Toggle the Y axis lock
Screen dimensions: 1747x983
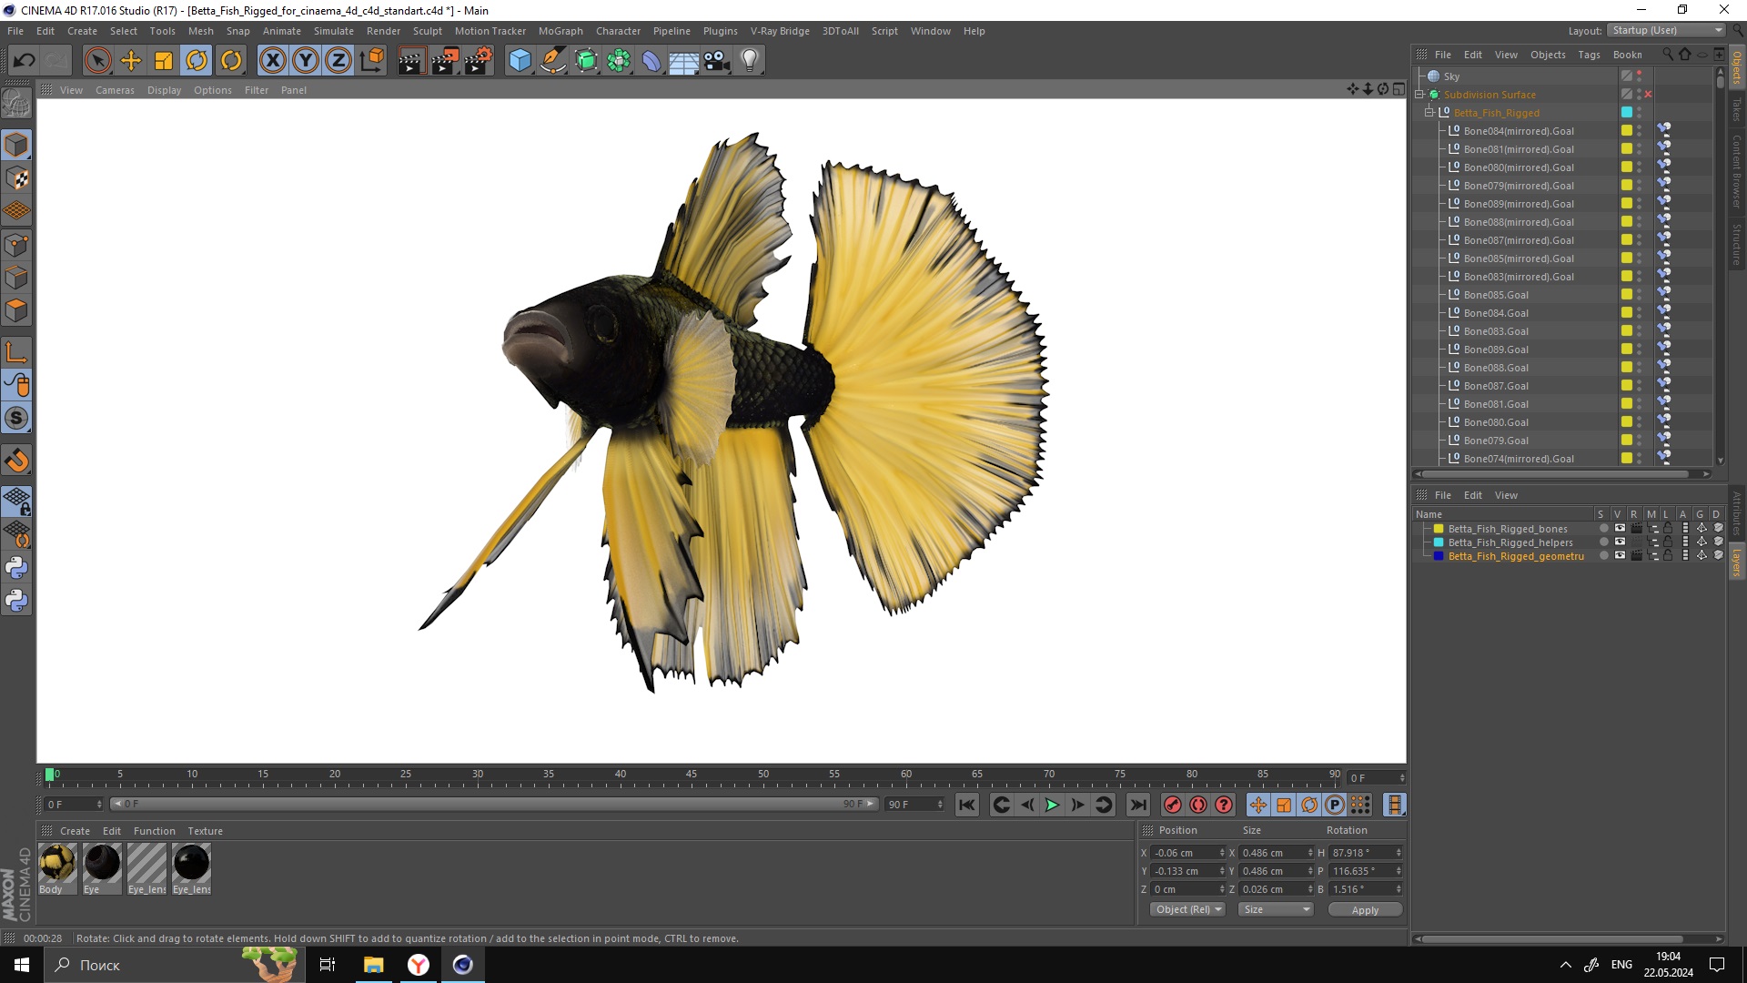coord(306,61)
